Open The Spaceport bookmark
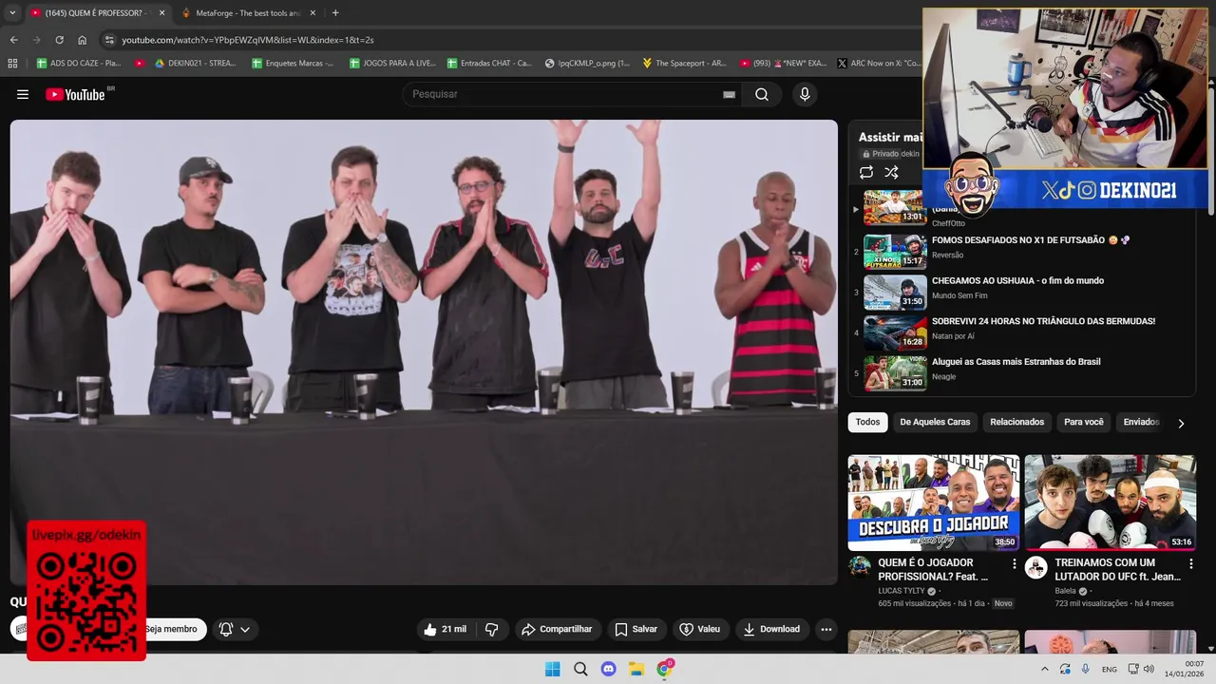This screenshot has height=684, width=1216. tap(684, 64)
